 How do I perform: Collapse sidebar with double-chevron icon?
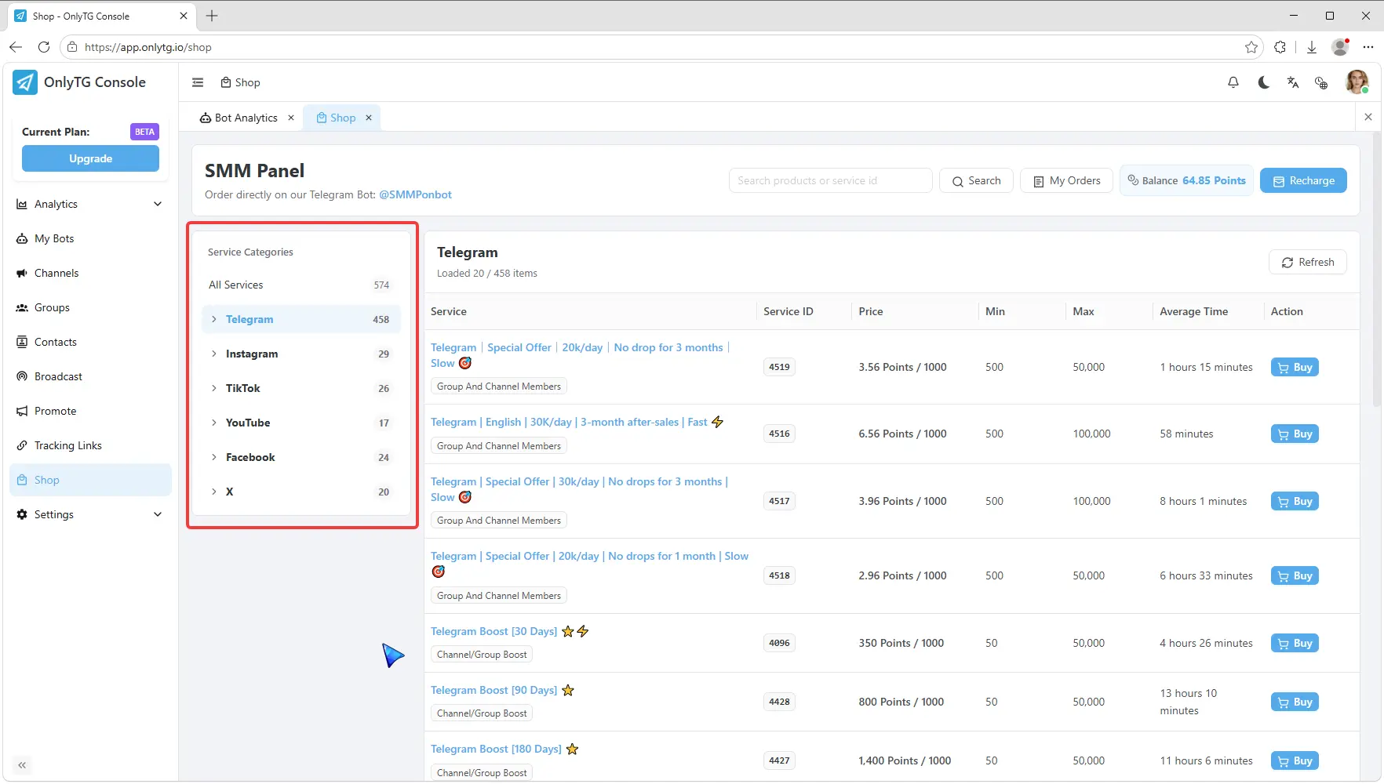(x=22, y=765)
